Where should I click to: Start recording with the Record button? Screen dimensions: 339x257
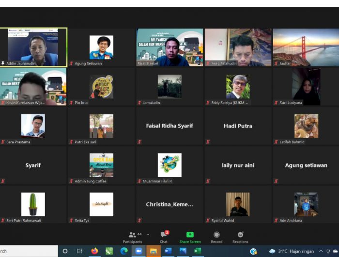coord(216,237)
